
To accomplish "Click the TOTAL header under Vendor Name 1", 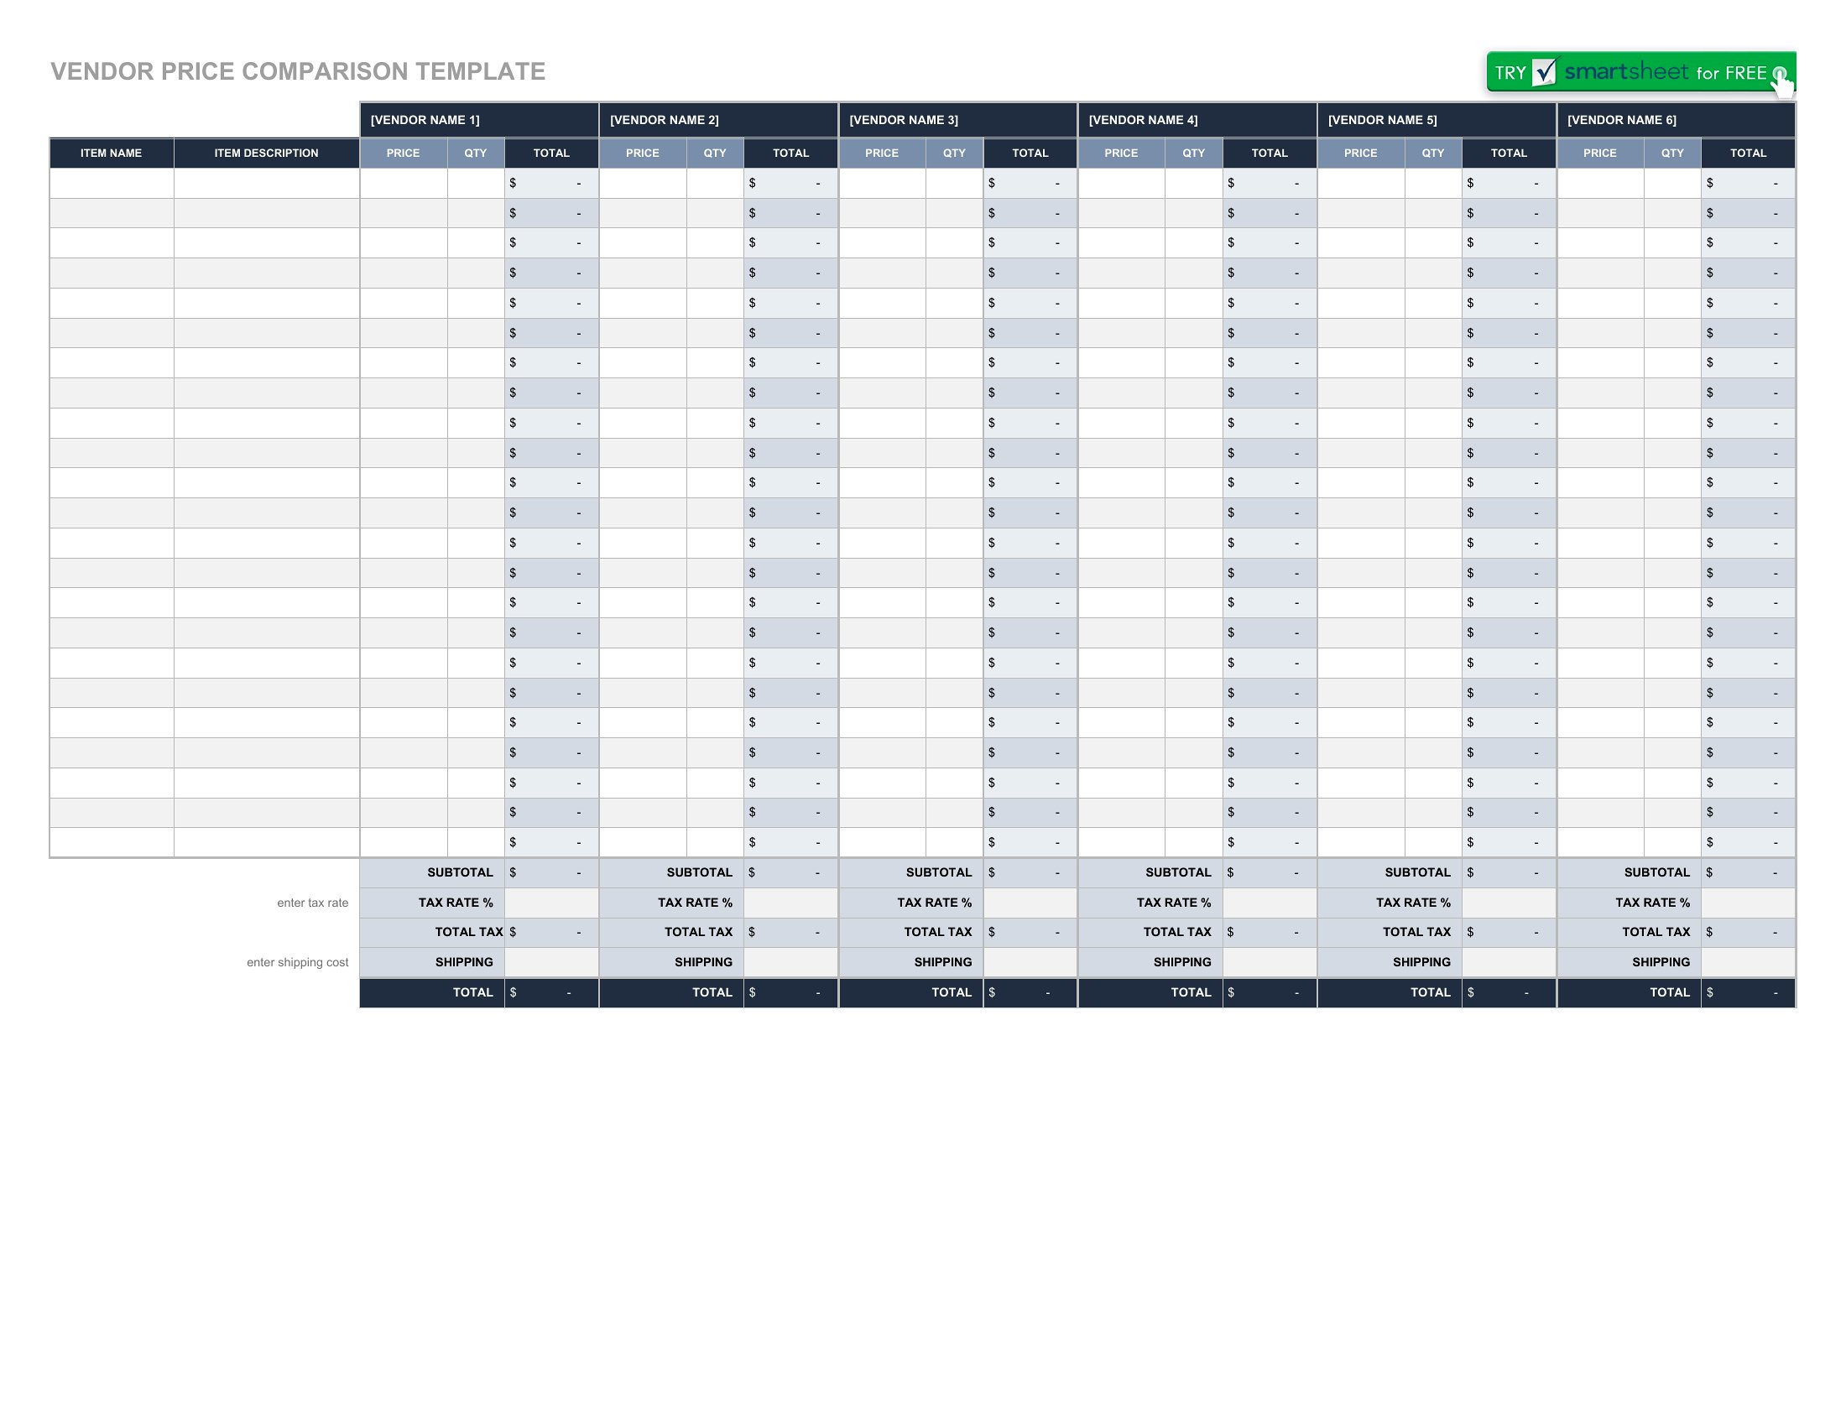I will click(551, 153).
